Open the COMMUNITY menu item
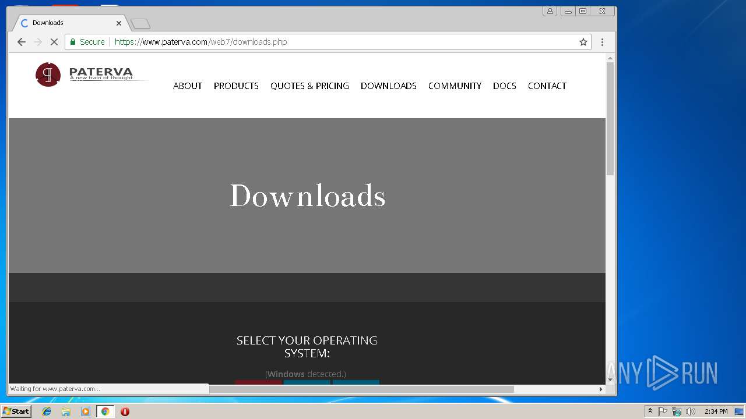 pos(455,86)
